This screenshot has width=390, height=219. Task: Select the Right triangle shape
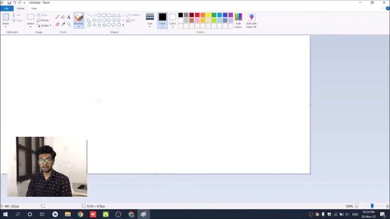pos(90,20)
